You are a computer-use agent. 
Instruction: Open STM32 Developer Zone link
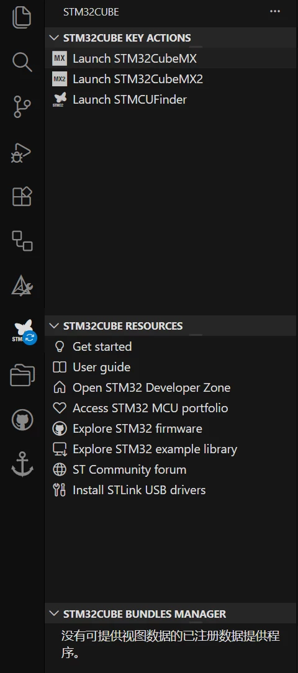pyautogui.click(x=151, y=387)
